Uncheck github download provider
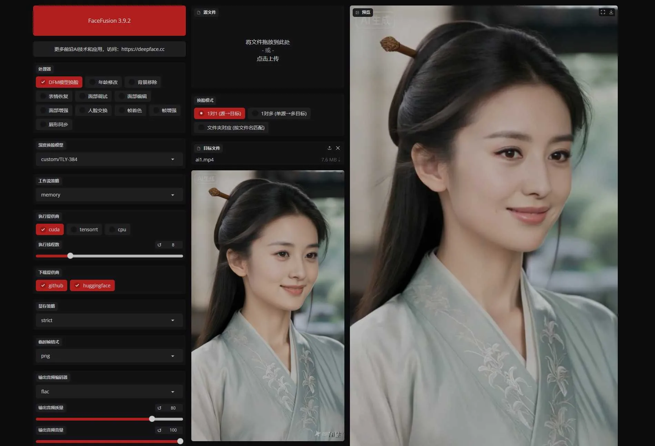 (x=51, y=286)
